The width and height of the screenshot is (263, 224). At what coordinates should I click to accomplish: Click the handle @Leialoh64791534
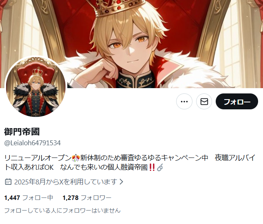[32, 143]
